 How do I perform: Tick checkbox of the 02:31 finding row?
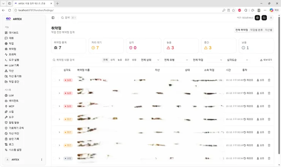(54, 119)
